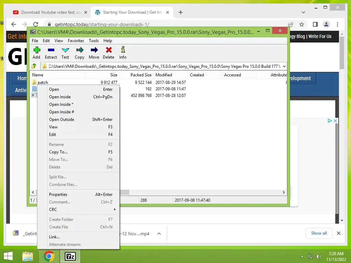Select the patch folder icon in file list
The width and height of the screenshot is (351, 263).
coord(34,82)
